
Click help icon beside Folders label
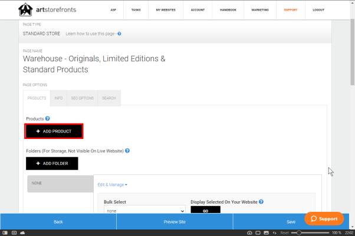tap(127, 151)
